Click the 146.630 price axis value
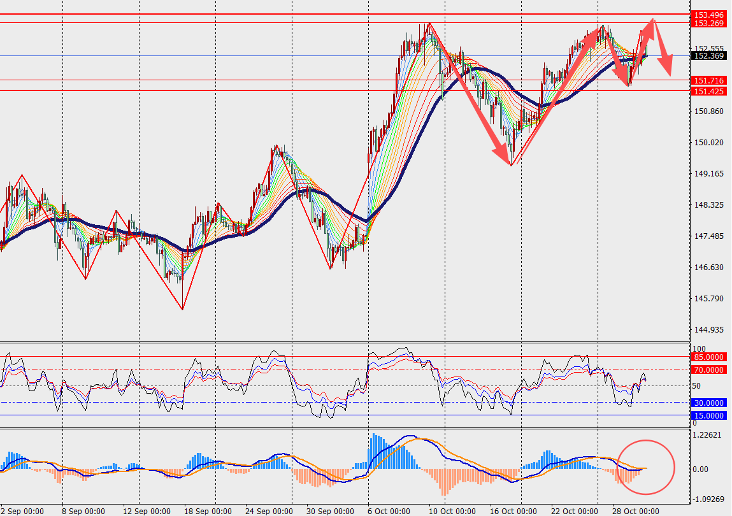 [x=707, y=268]
